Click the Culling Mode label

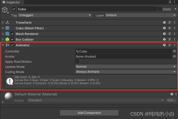point(15,72)
